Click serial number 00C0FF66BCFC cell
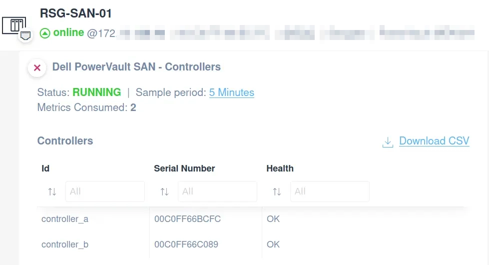This screenshot has width=489, height=265. 187,219
